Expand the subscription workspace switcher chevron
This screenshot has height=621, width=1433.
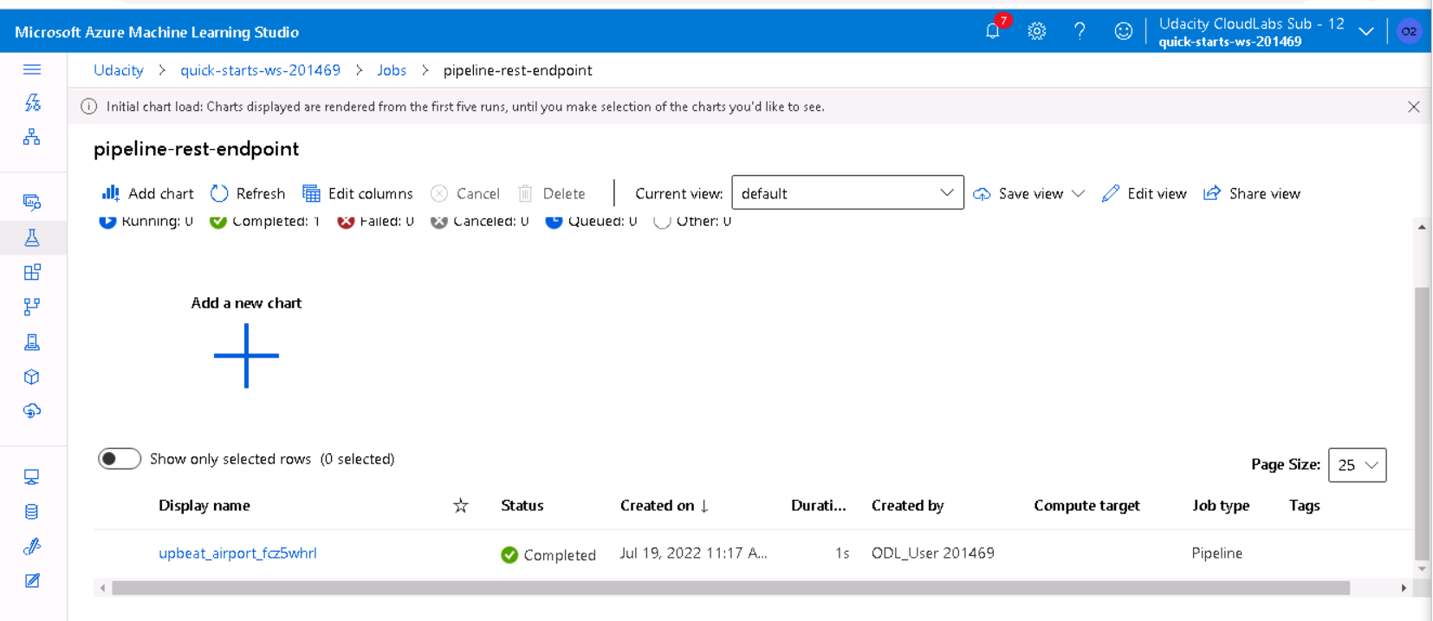(x=1366, y=31)
